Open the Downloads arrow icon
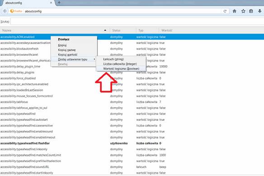The image size is (264, 176). pyautogui.click(x=260, y=11)
